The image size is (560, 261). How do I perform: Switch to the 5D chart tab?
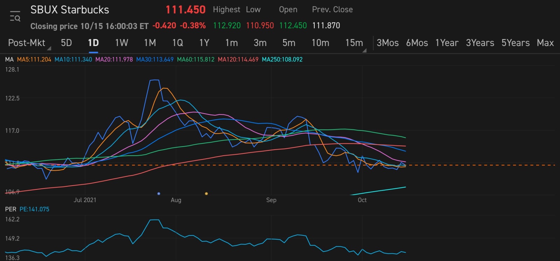(x=66, y=43)
